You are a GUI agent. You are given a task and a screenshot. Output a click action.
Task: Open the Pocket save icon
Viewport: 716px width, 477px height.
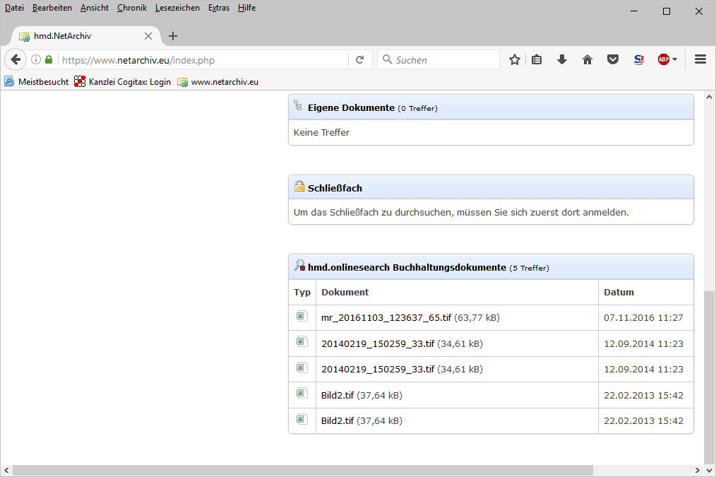[x=613, y=59]
